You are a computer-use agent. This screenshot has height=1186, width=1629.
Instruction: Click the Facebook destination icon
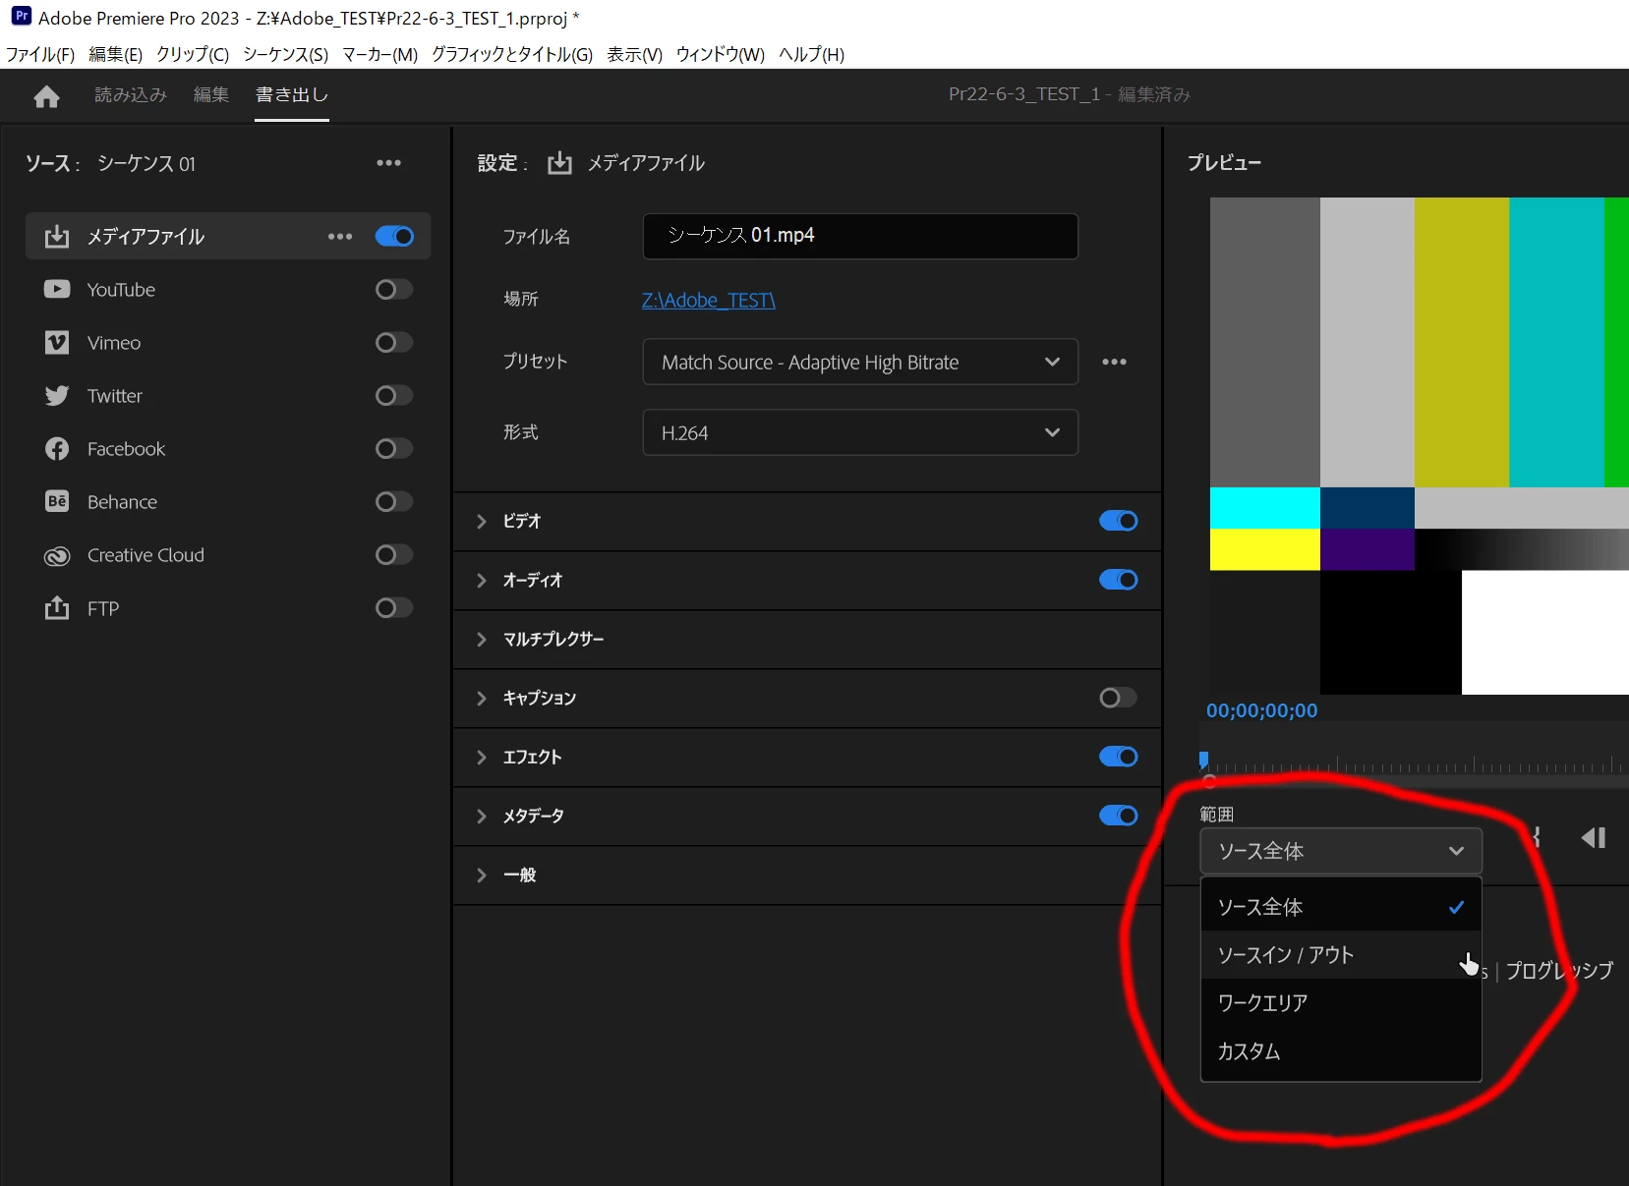pos(57,449)
